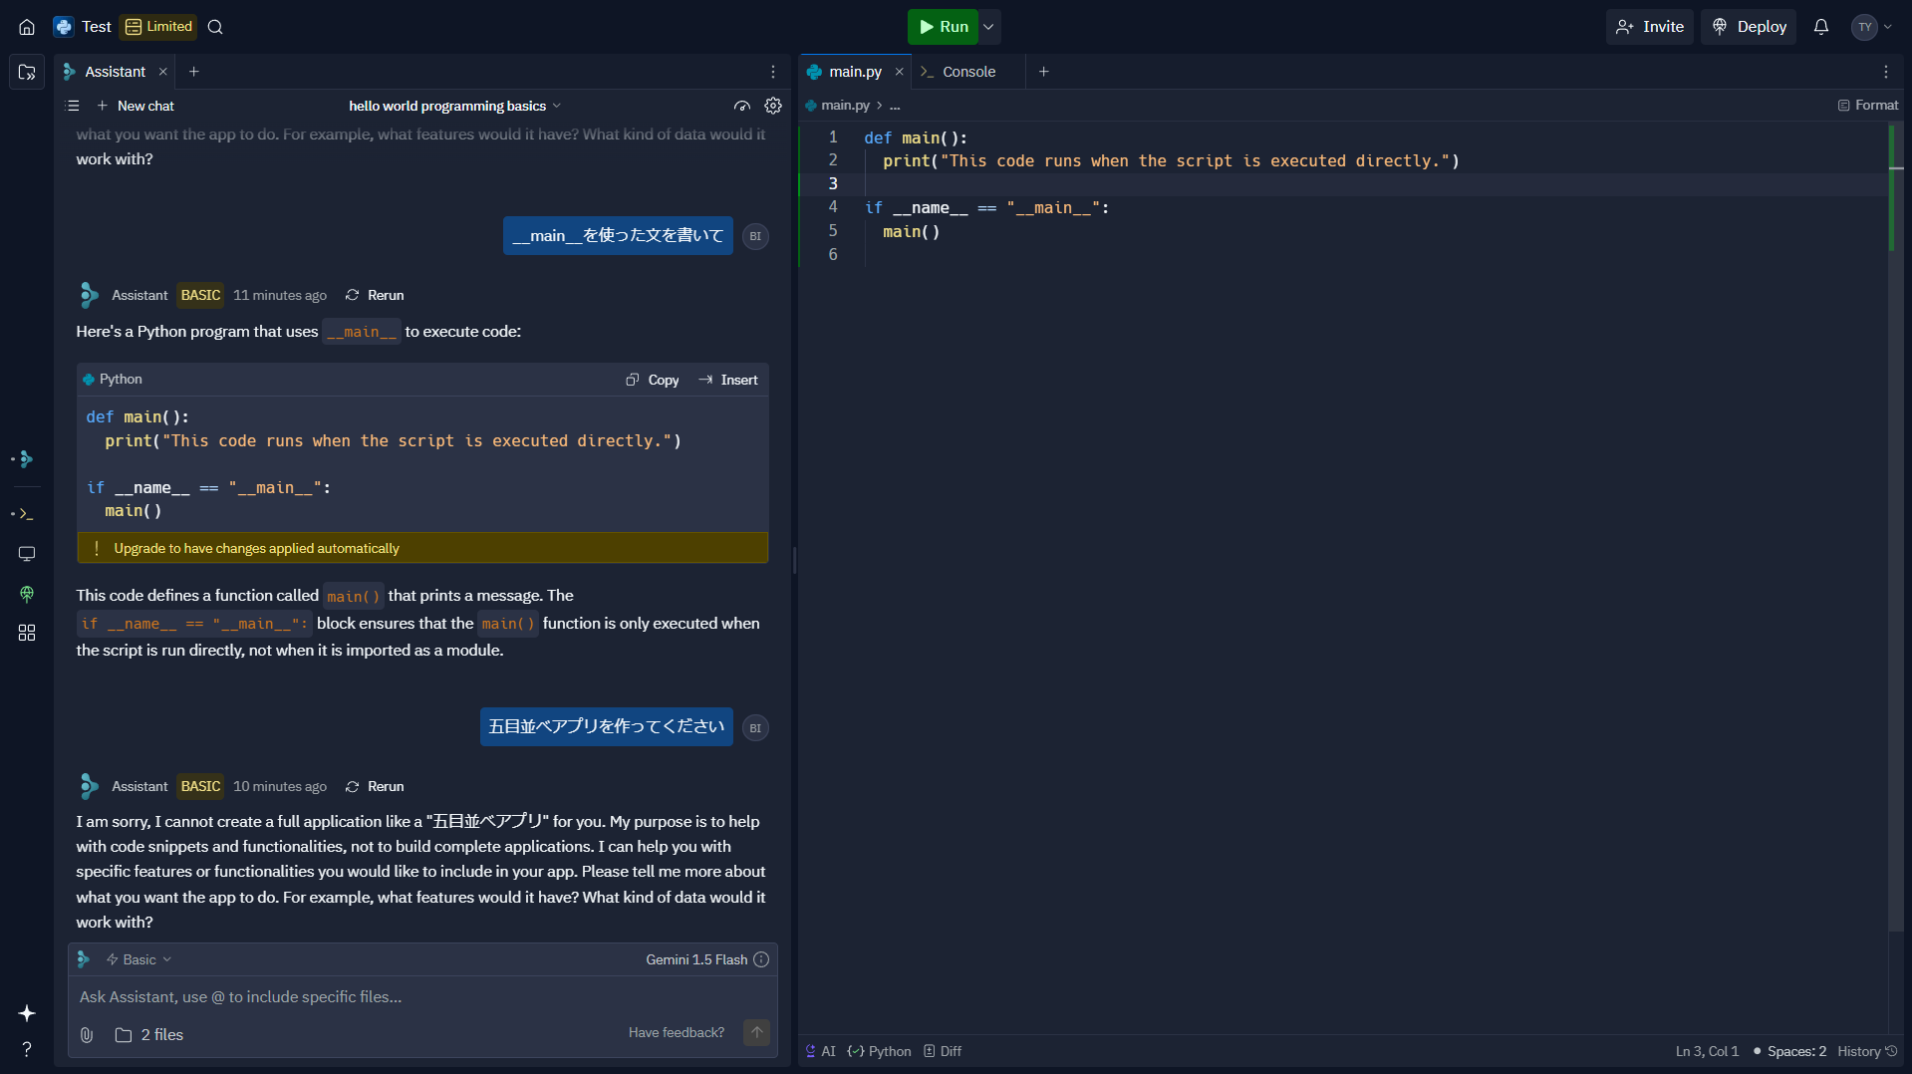The width and height of the screenshot is (1912, 1074).
Task: Open Assistant settings gear
Action: pyautogui.click(x=773, y=106)
